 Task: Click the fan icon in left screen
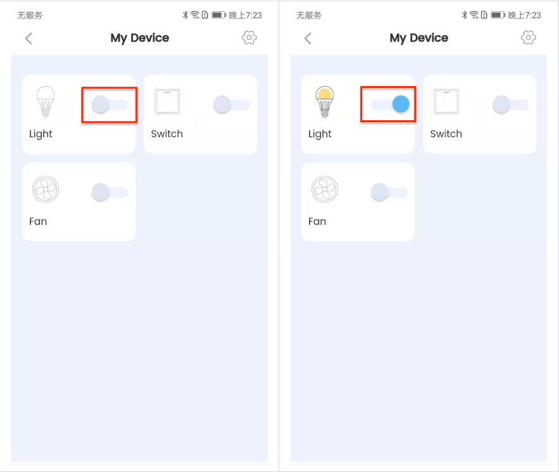click(x=46, y=189)
